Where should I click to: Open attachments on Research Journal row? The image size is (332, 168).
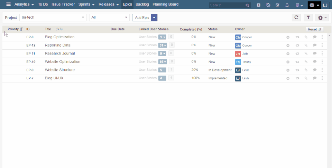click(x=306, y=54)
